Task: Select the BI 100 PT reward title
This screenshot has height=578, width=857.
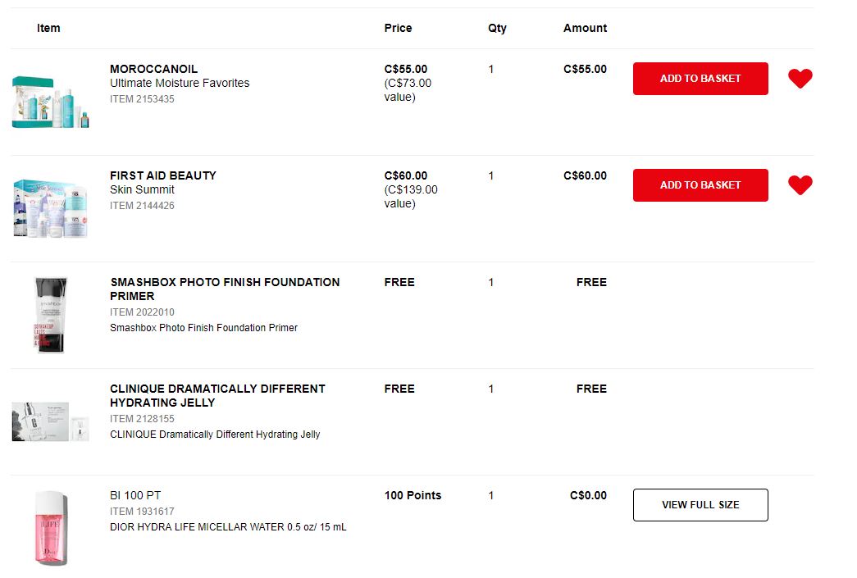Action: click(x=135, y=495)
